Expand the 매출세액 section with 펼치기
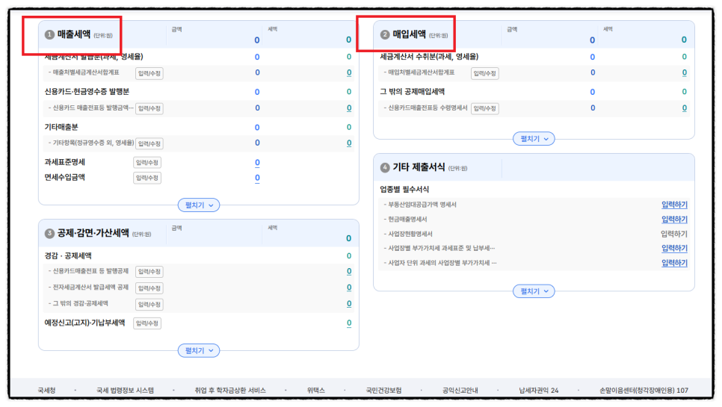Screen dimensions: 722x407 coord(199,205)
